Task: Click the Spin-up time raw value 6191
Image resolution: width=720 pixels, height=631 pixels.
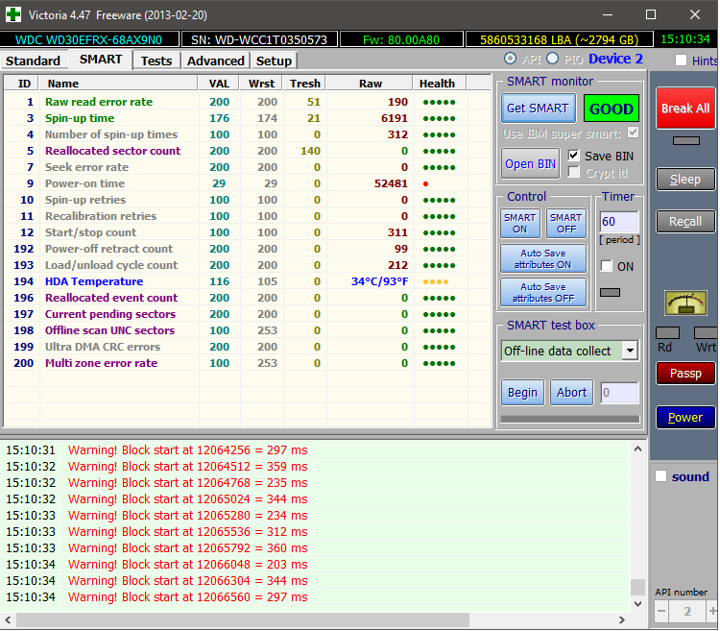Action: [x=394, y=118]
